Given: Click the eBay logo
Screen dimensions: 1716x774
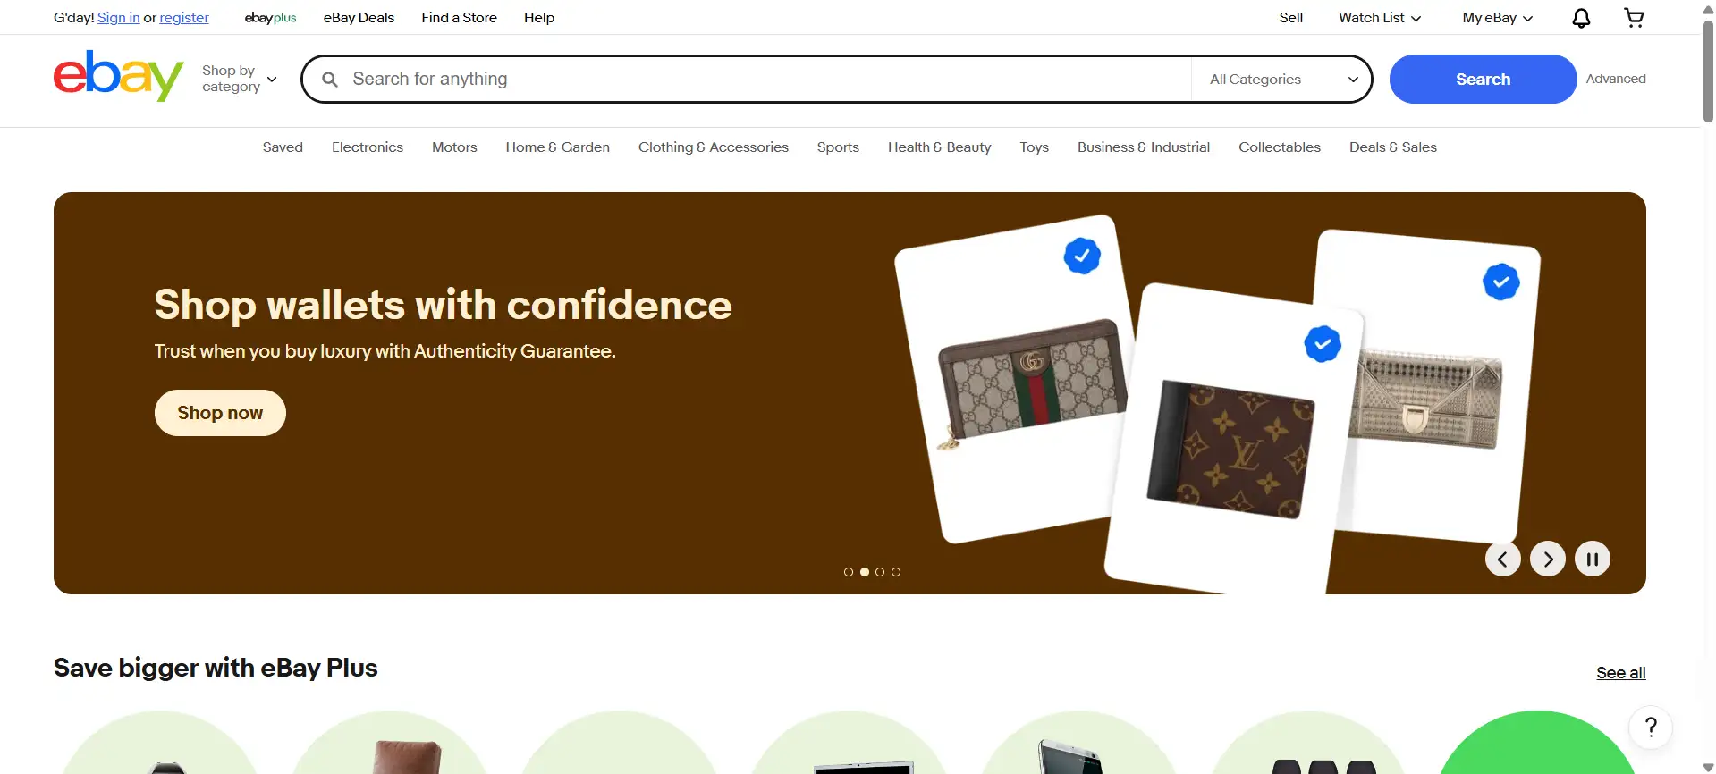Looking at the screenshot, I should coord(118,76).
